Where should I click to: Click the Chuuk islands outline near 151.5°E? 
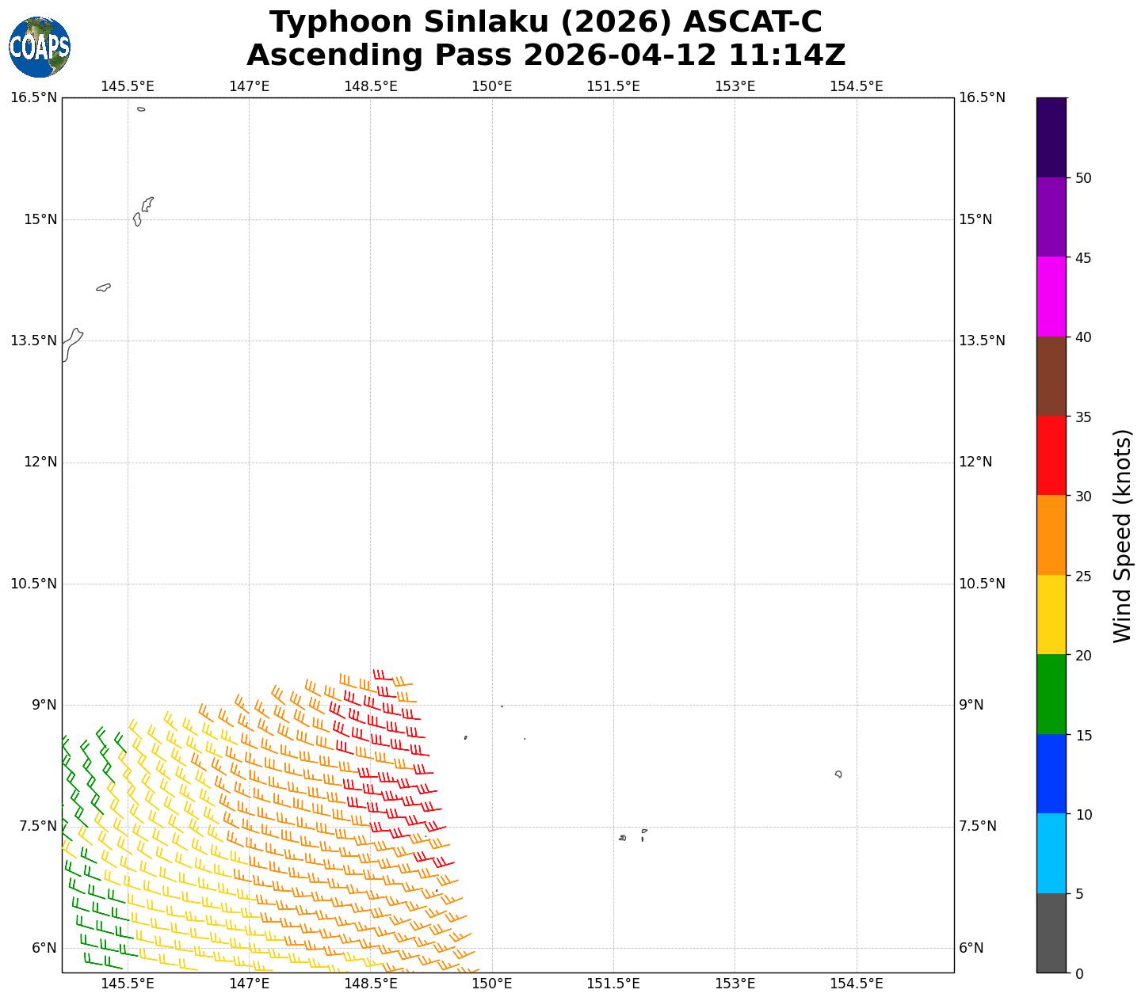[623, 837]
